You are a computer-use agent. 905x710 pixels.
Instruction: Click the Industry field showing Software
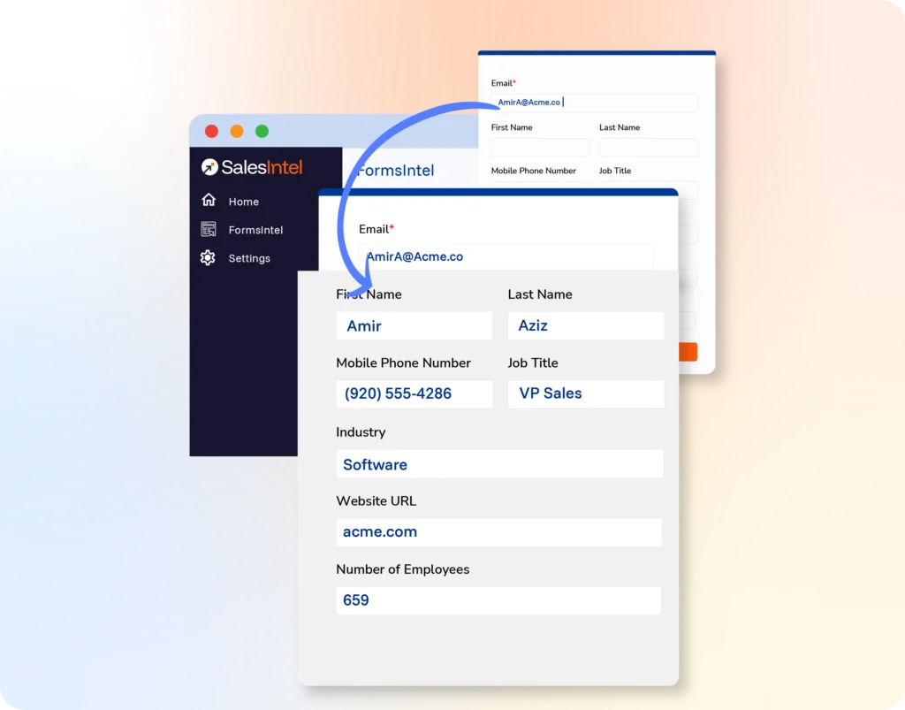point(500,464)
